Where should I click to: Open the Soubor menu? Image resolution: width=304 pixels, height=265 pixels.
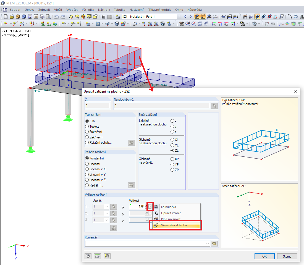[x=15, y=10]
